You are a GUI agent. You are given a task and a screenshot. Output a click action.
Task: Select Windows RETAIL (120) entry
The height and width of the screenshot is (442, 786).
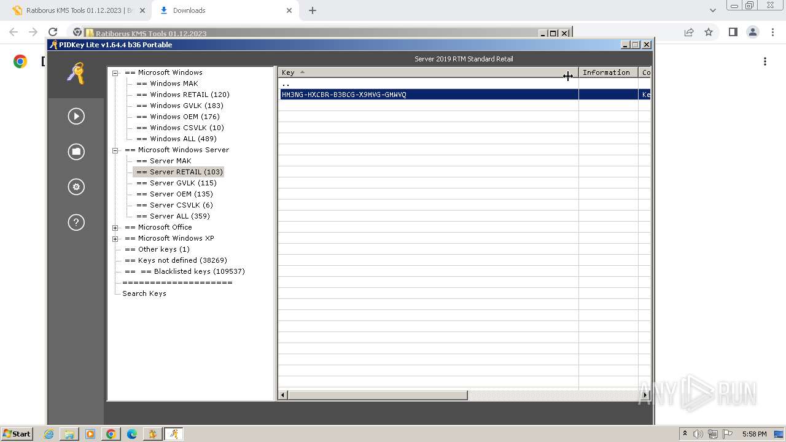click(x=183, y=95)
